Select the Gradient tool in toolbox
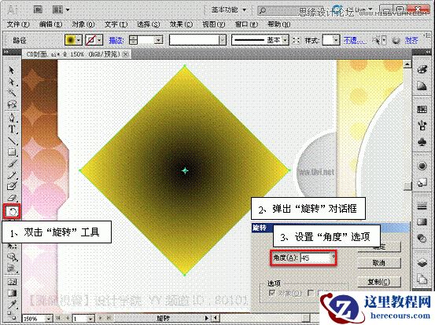The height and width of the screenshot is (325, 435). 12,293
